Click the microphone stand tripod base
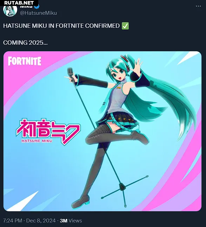Image resolution: width=206 pixels, height=227 pixels. (x=125, y=190)
